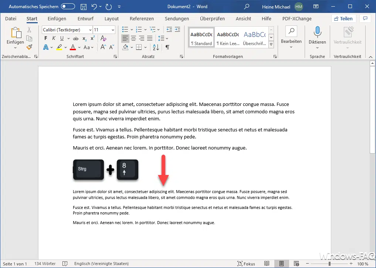
Task: Open the alphabetical sorting (AZ) icon
Action: pyautogui.click(x=156, y=47)
